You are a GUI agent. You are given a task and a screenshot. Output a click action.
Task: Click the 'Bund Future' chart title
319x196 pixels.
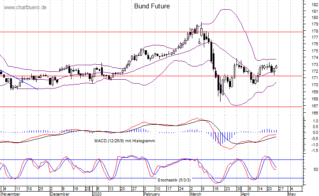point(152,6)
